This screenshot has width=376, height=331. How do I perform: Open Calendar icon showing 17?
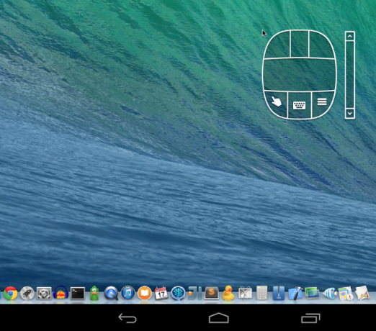(161, 293)
